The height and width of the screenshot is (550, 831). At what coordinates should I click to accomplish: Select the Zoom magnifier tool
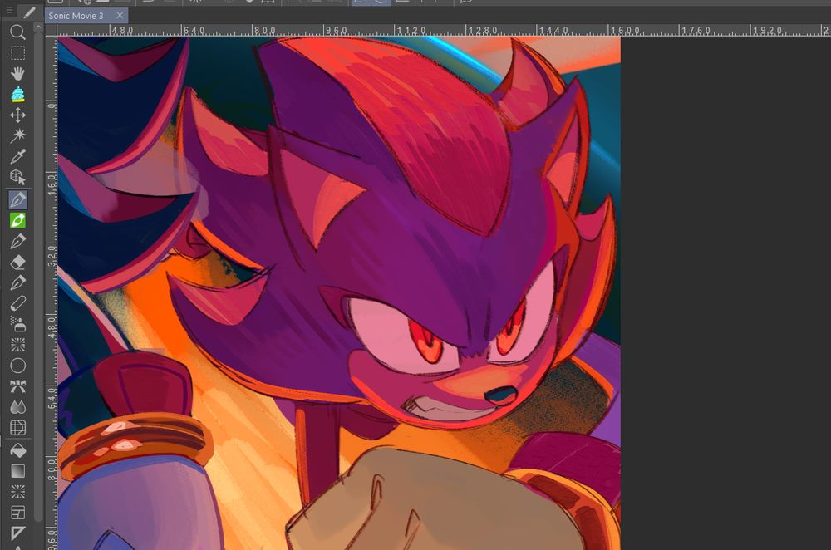pos(17,32)
